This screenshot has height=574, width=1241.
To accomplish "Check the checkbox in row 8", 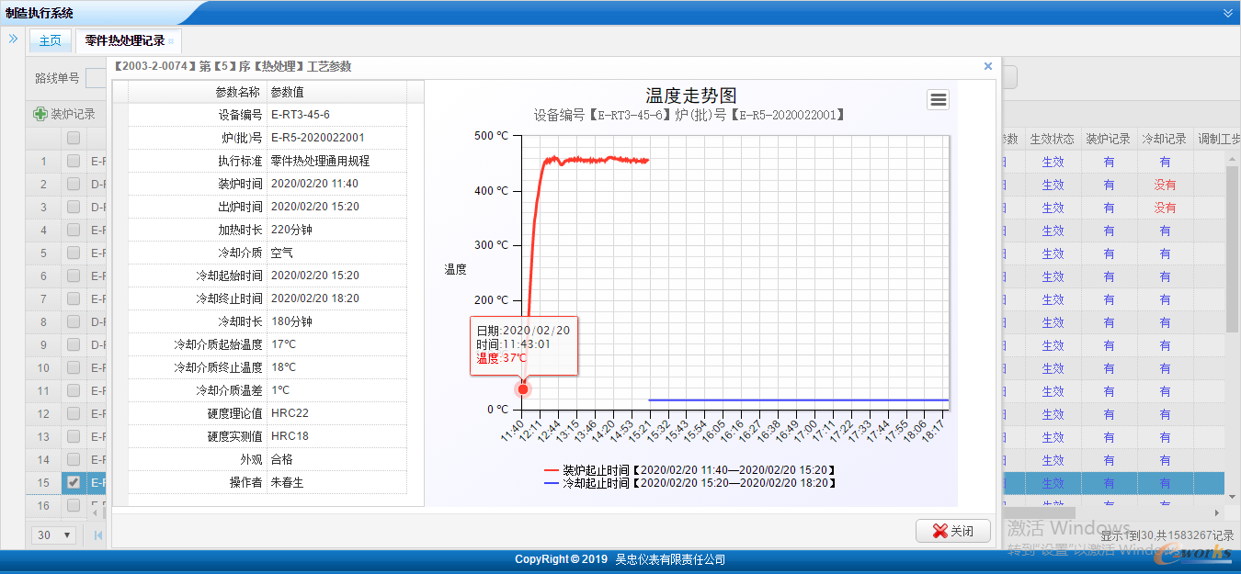I will pos(74,321).
